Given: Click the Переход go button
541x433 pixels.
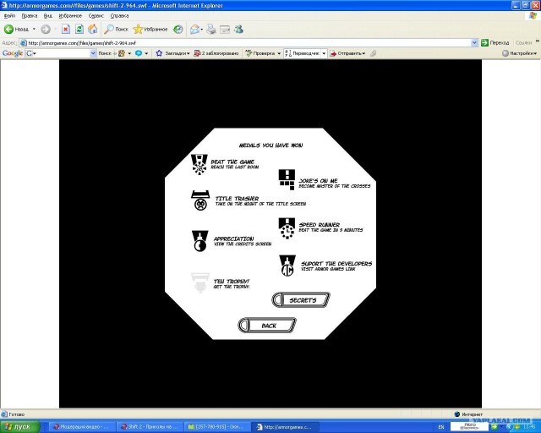Looking at the screenshot, I should point(495,43).
